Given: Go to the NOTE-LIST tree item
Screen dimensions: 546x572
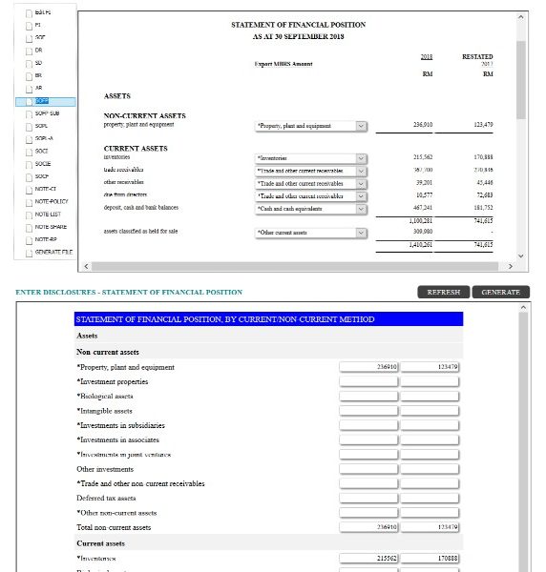Looking at the screenshot, I should [x=48, y=214].
